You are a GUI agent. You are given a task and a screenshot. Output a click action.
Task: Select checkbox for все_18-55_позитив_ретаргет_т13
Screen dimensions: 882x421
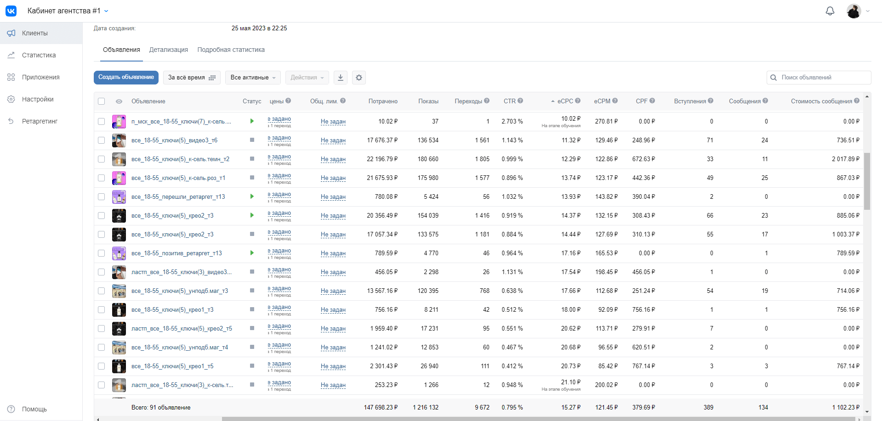(x=102, y=253)
